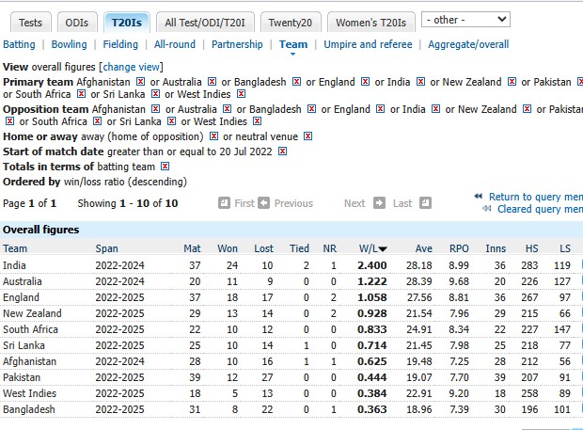Remove West Indies from Opposition team filter
Viewport: 583px width, 430px height.
258,121
